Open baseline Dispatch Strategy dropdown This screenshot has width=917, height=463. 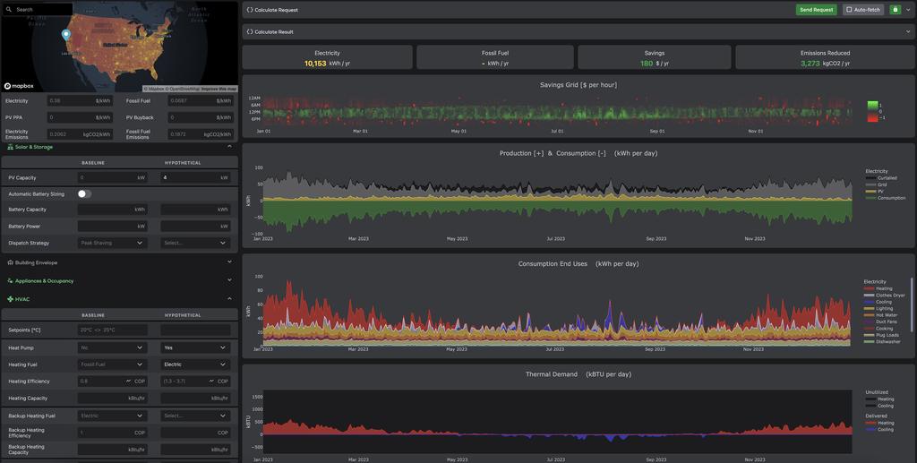pos(112,243)
